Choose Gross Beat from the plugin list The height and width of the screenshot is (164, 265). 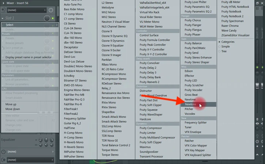pos(191,95)
